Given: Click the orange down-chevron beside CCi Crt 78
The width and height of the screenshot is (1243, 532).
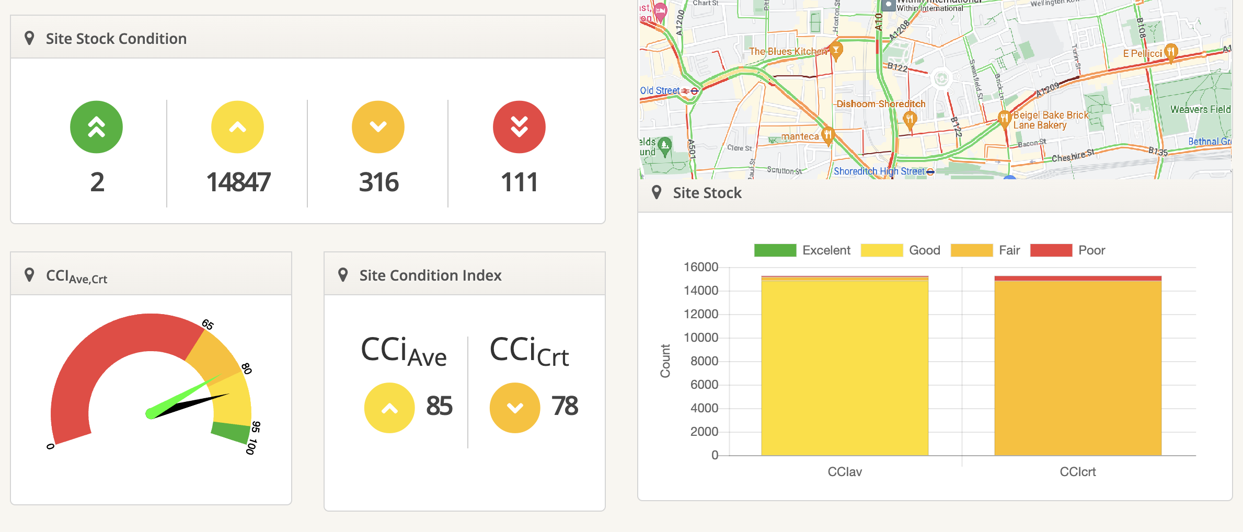Looking at the screenshot, I should click(515, 408).
